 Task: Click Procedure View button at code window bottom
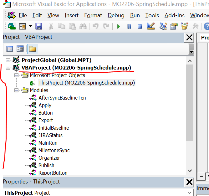[201, 176]
